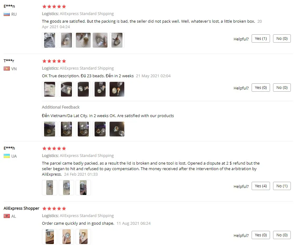Click No (0) on T***r's VN review
The height and width of the screenshot is (248, 296).
(x=282, y=88)
